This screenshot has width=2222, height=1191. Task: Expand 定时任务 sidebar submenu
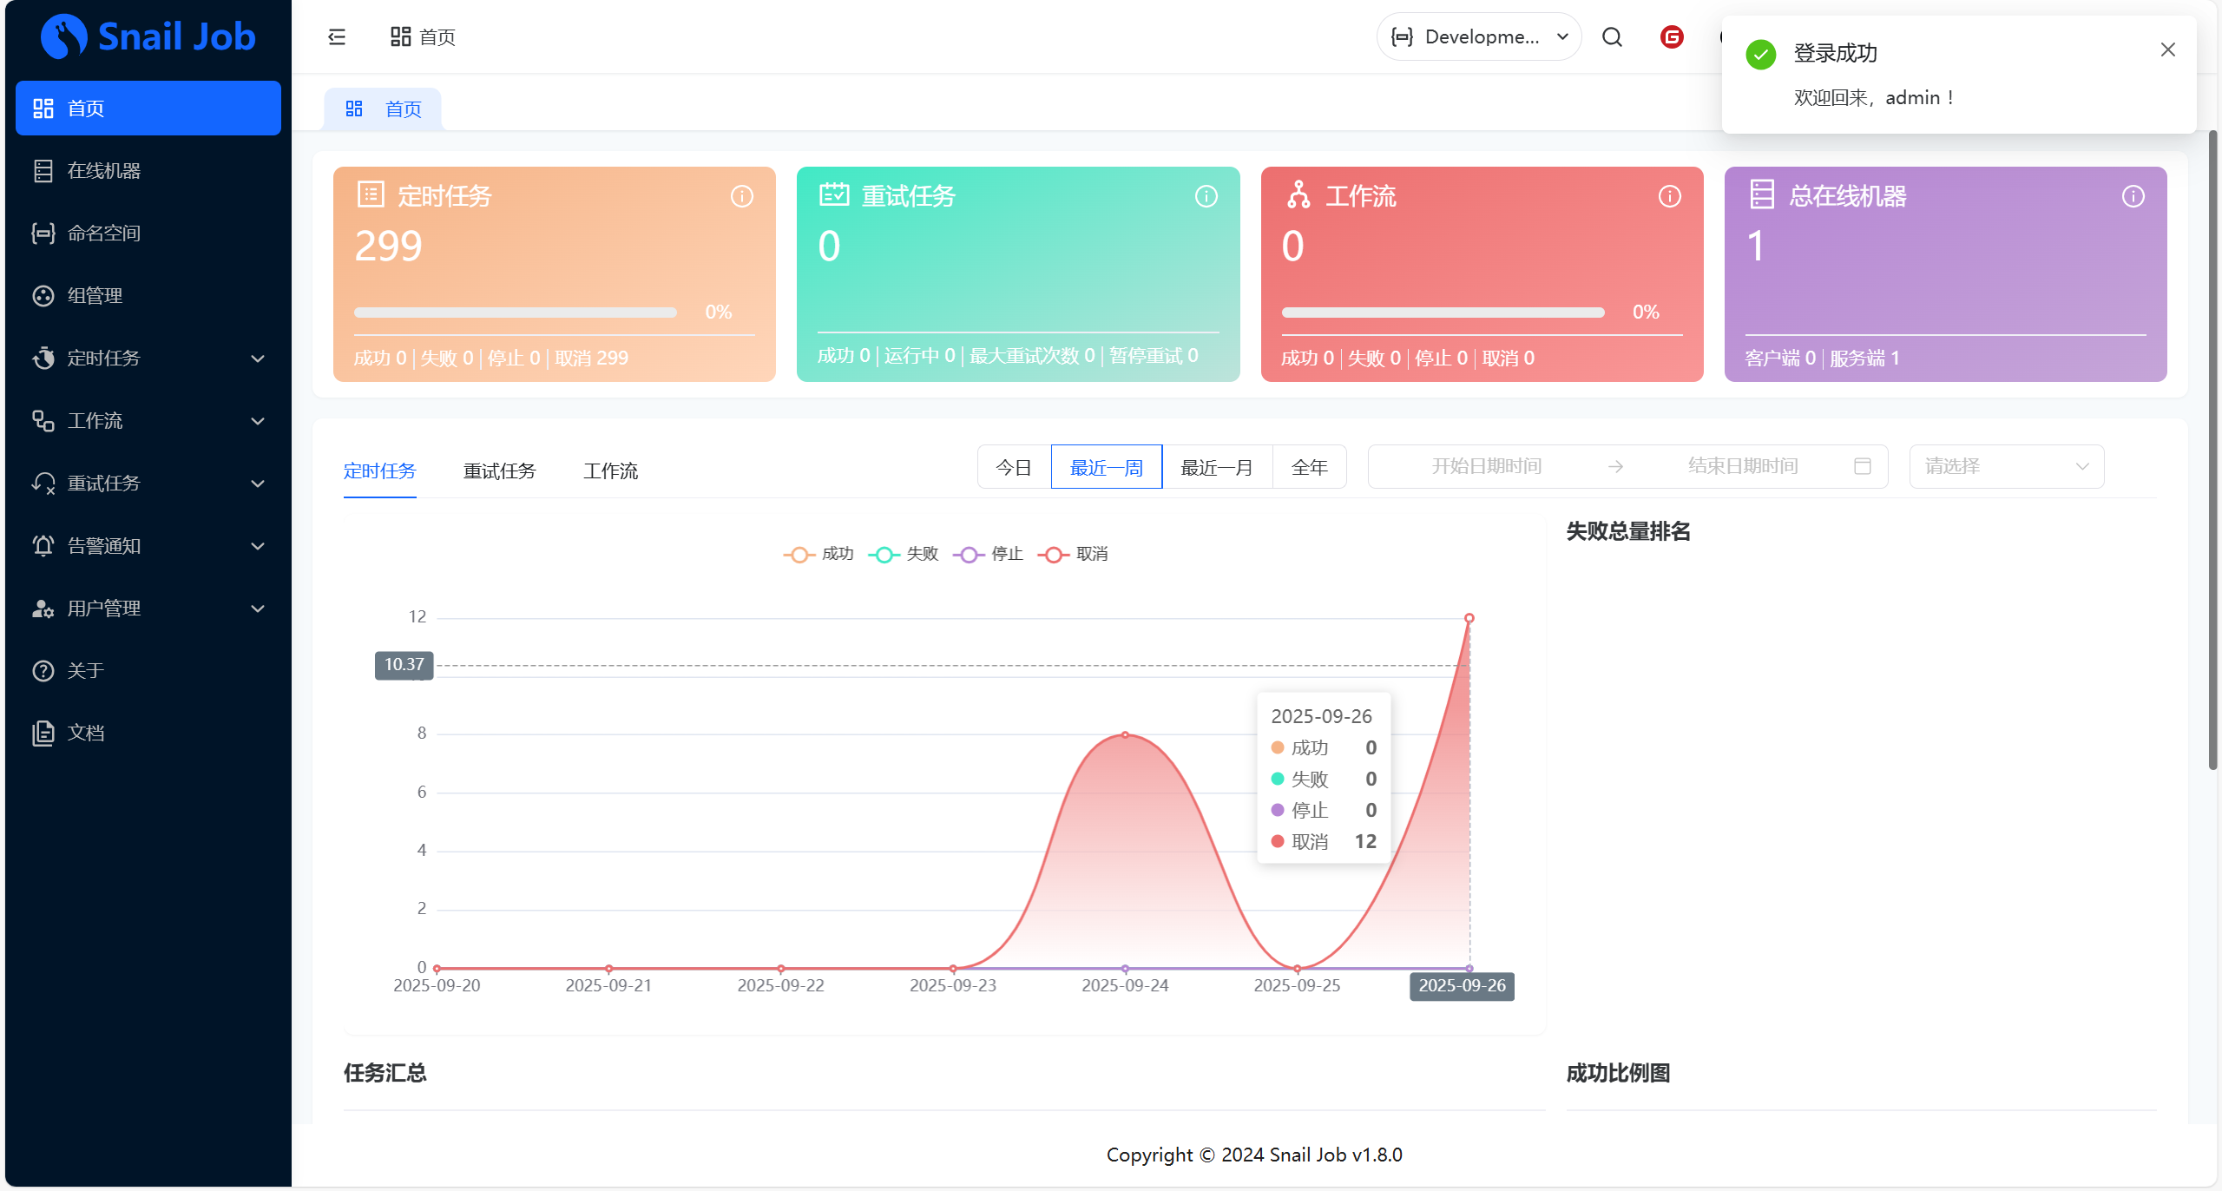(148, 359)
